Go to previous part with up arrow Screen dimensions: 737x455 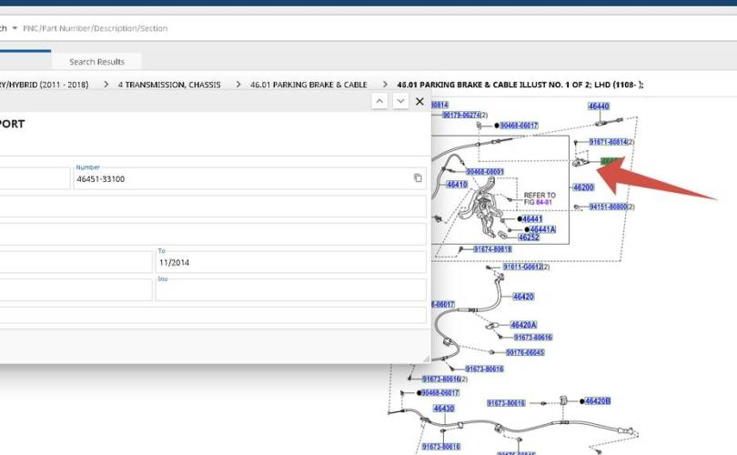380,101
